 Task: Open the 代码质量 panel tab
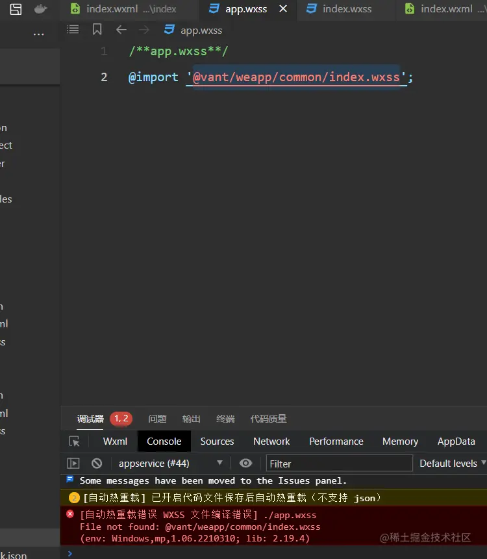coord(268,419)
